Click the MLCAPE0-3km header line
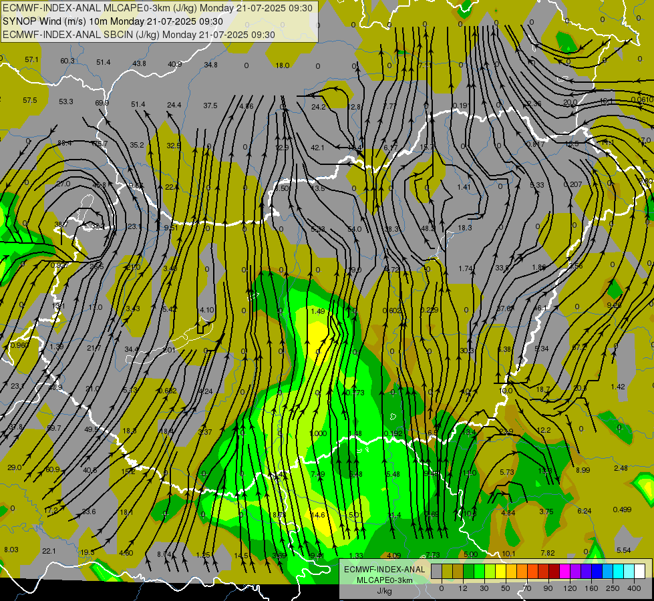 (157, 8)
